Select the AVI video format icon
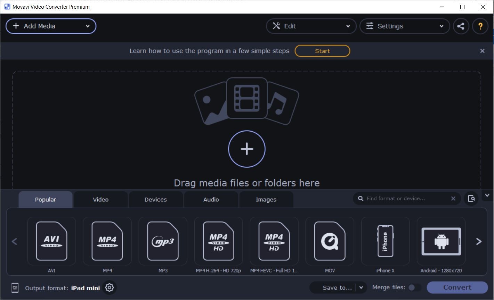The height and width of the screenshot is (300, 494). point(51,241)
